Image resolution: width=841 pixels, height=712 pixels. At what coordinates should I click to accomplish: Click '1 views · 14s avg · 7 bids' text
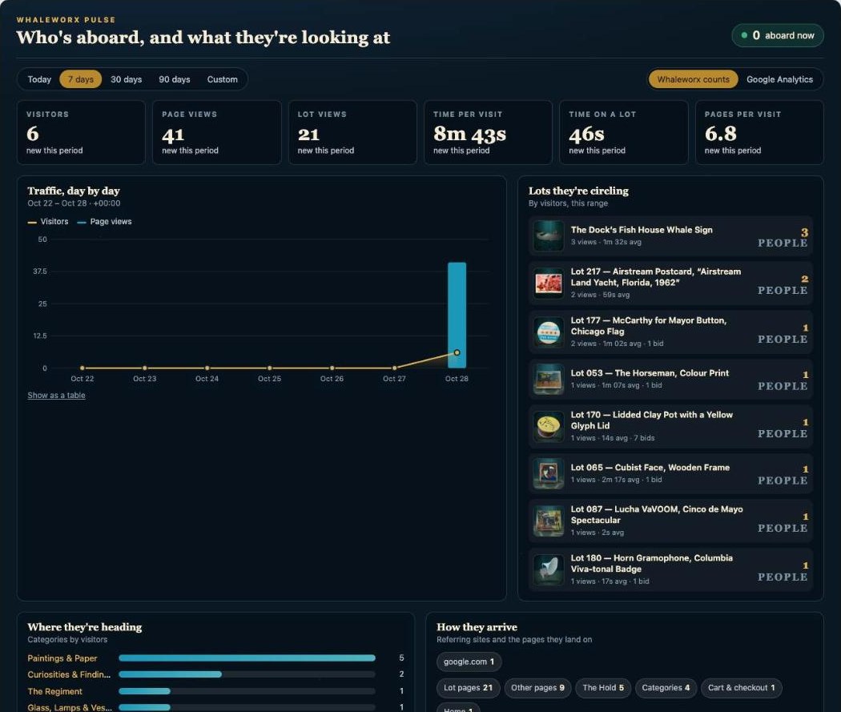(613, 437)
